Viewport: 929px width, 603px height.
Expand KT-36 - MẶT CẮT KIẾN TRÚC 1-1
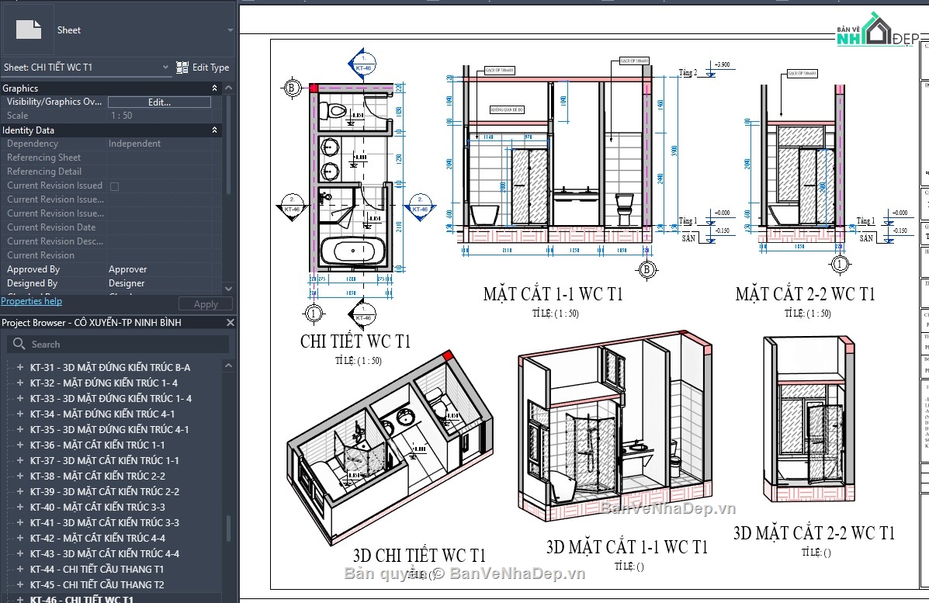pos(19,445)
